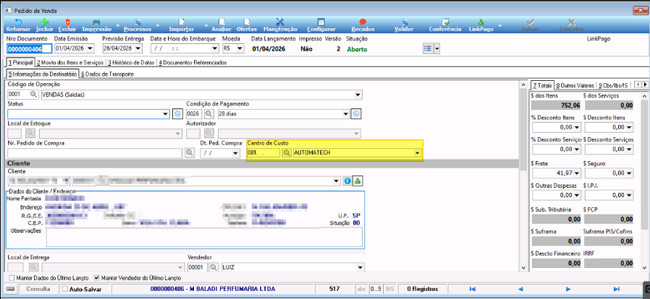Image resolution: width=650 pixels, height=299 pixels.
Task: Open the Dt. Ped. Compra date dropdown
Action: point(236,153)
